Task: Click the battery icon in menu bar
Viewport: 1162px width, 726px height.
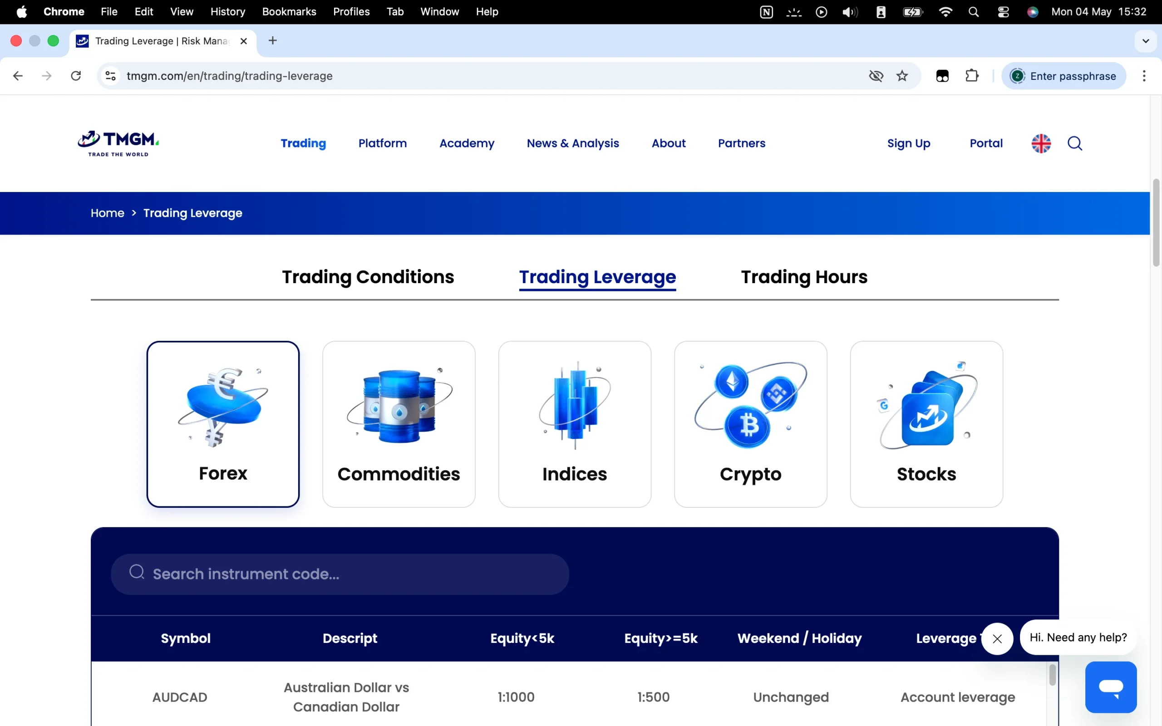Action: (912, 11)
